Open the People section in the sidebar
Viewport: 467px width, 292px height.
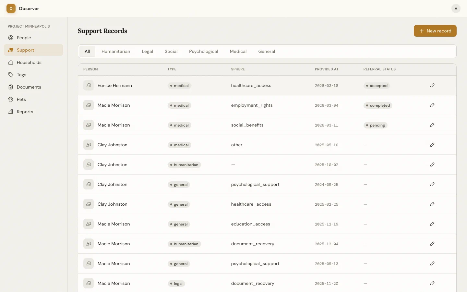[23, 38]
